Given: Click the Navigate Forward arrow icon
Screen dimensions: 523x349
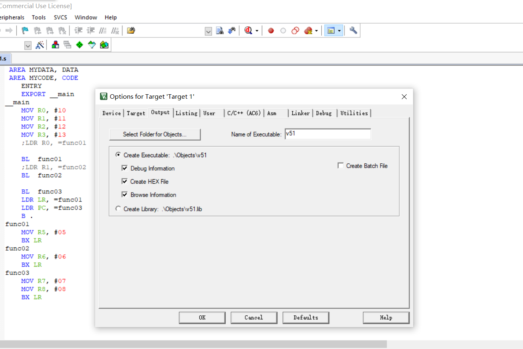Looking at the screenshot, I should click(x=9, y=30).
